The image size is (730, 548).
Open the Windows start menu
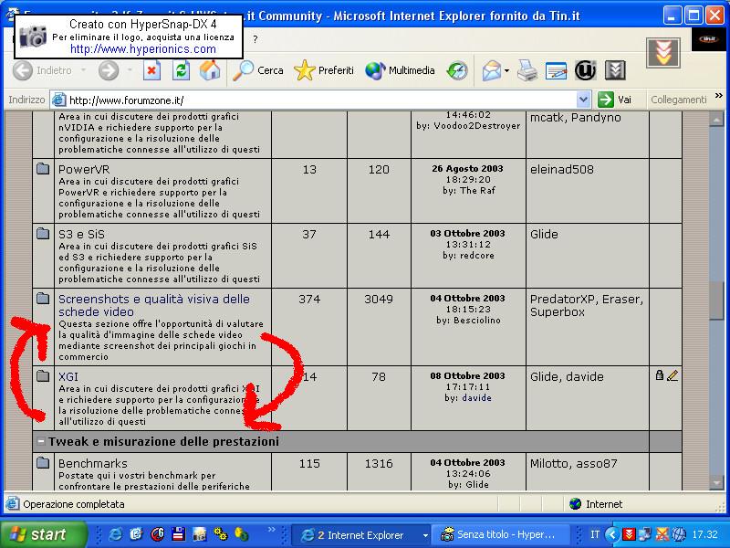coord(44,534)
